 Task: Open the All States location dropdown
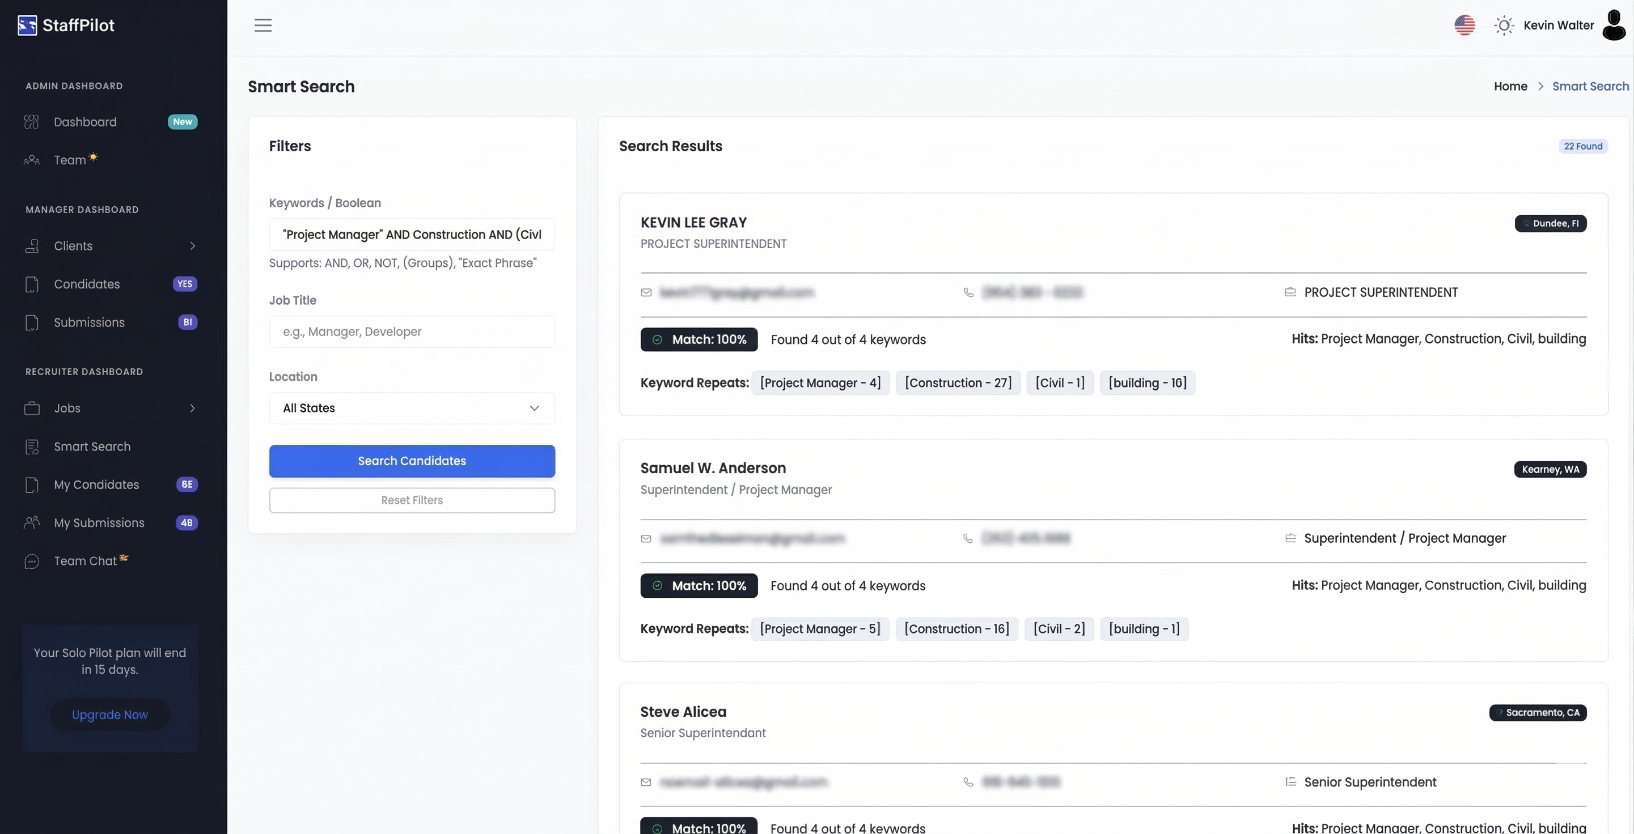click(x=412, y=408)
